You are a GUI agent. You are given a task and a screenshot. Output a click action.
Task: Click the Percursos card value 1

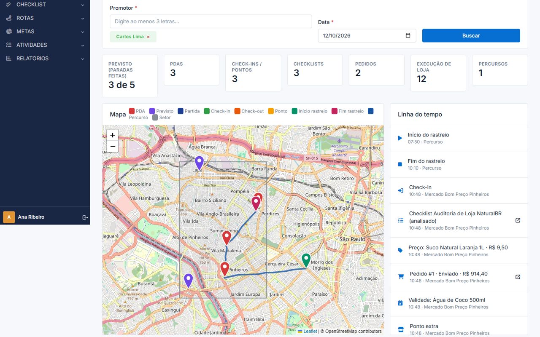tap(481, 73)
